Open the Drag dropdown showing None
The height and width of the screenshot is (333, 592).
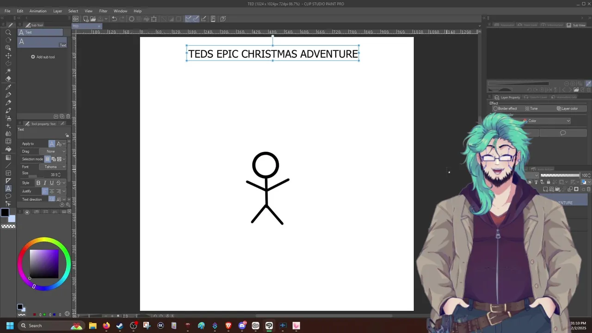[53, 151]
